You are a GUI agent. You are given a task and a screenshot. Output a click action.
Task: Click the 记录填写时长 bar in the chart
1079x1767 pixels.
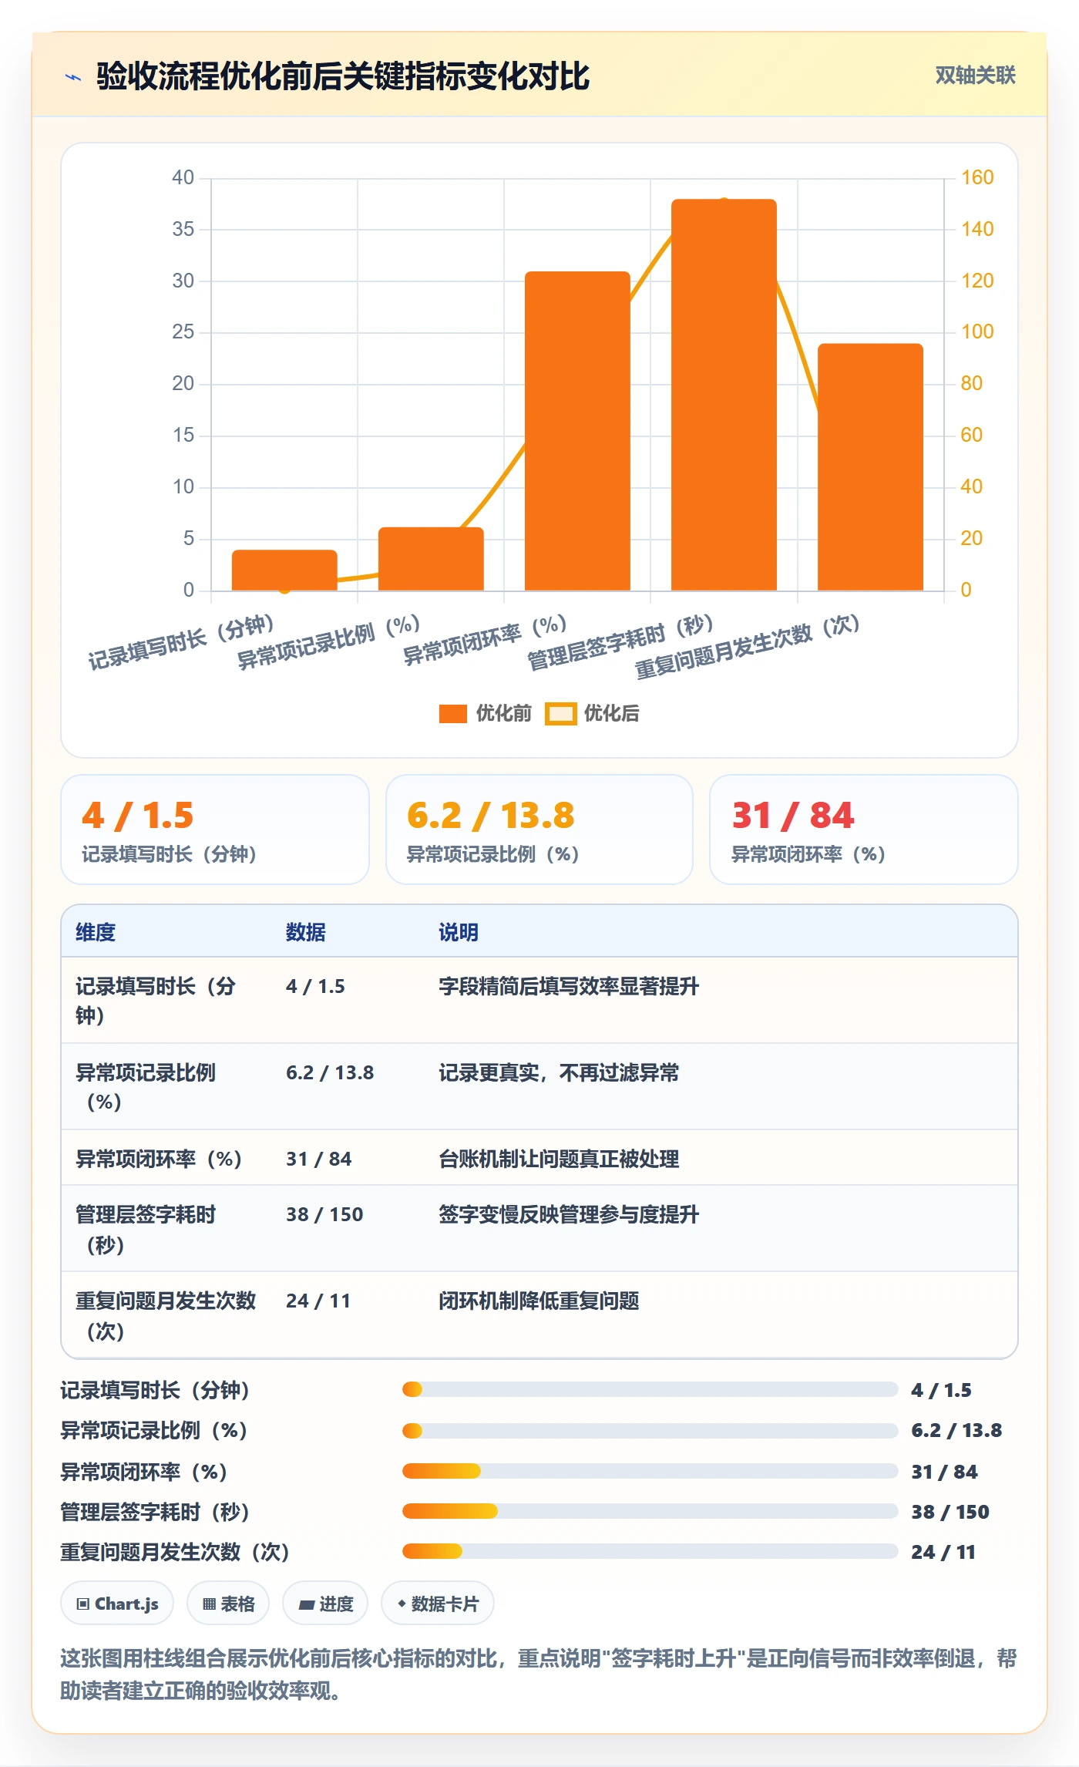click(284, 570)
